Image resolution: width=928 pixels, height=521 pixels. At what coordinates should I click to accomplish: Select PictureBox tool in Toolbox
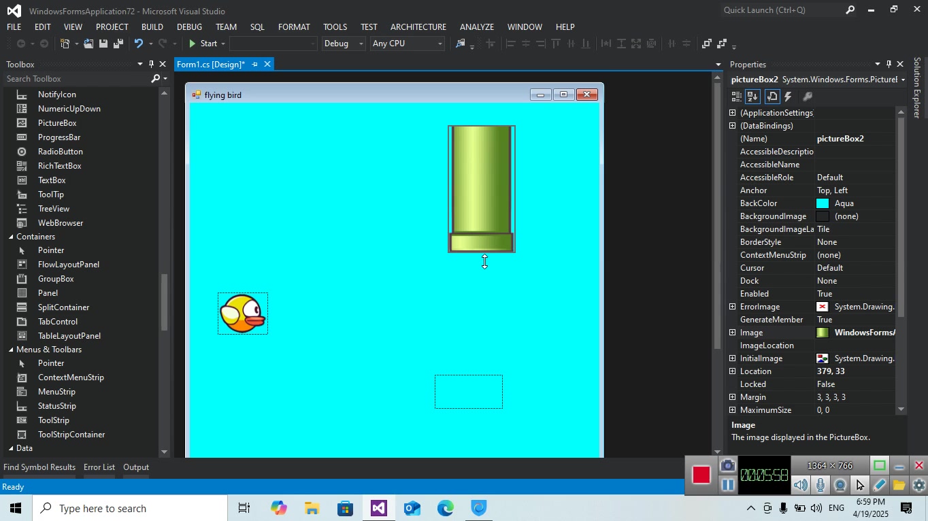click(x=57, y=123)
